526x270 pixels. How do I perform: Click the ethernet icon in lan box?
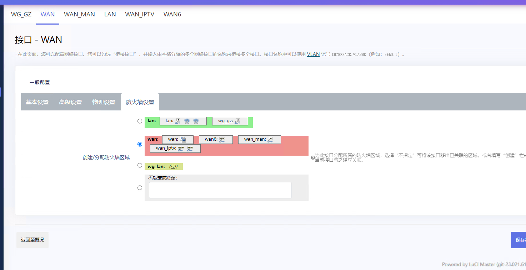pos(177,121)
